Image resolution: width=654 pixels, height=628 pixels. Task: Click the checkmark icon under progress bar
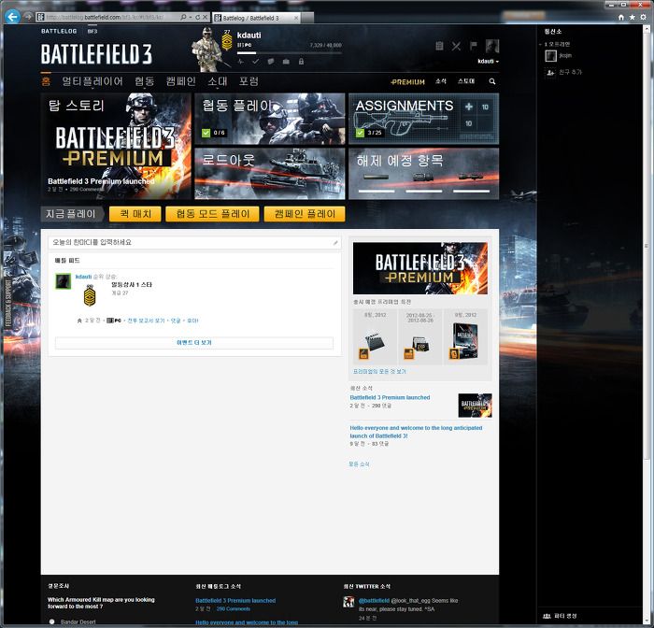point(256,62)
